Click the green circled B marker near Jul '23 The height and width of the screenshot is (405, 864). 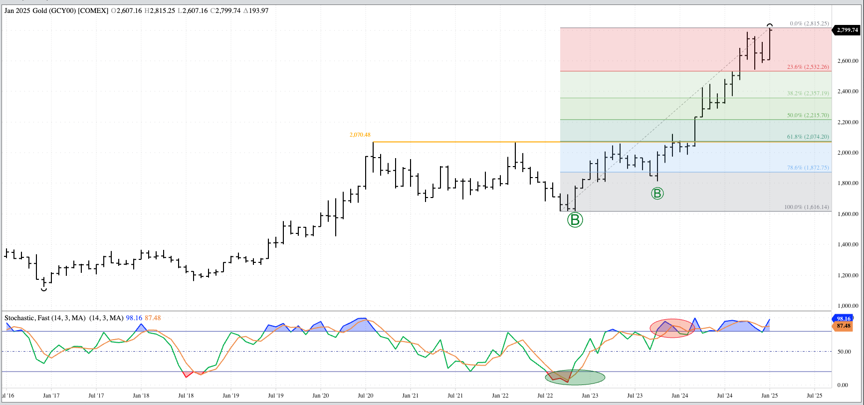tap(657, 194)
